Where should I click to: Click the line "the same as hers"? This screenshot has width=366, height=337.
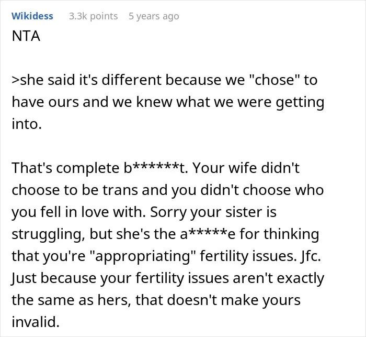(x=156, y=300)
